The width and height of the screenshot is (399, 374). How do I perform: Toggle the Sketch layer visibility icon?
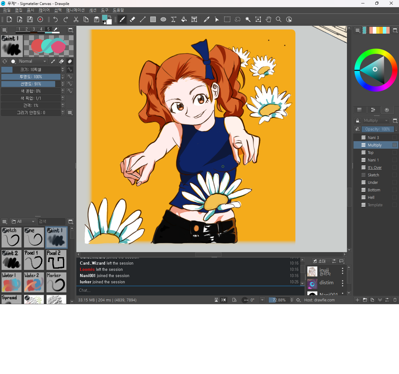tap(363, 175)
